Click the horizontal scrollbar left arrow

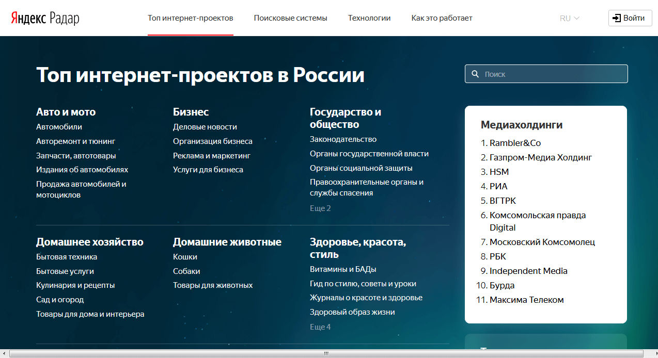pos(4,353)
